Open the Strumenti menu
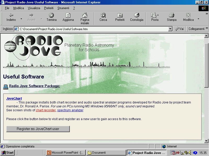Image resolution: width=209 pixels, height=156 pixels. click(63, 8)
